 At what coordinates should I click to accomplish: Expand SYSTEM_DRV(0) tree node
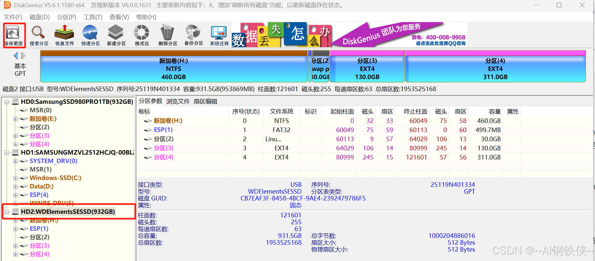(x=15, y=161)
